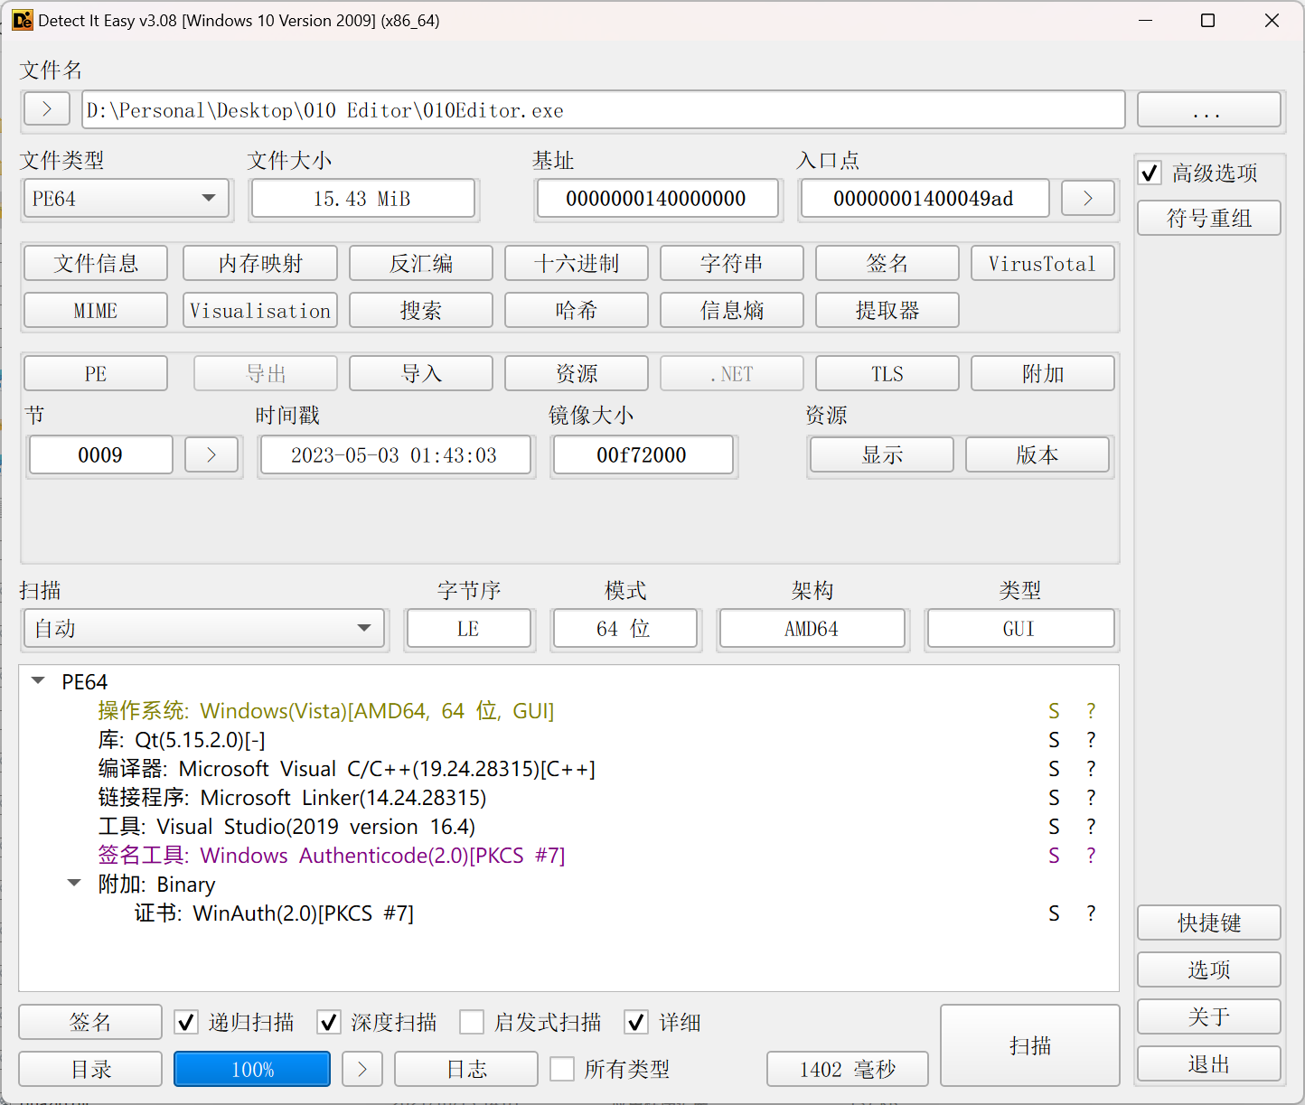
Task: Click the arrow button next to 100% progress
Action: 362,1069
